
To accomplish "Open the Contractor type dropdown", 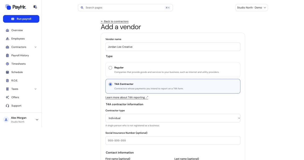I will click(x=173, y=118).
